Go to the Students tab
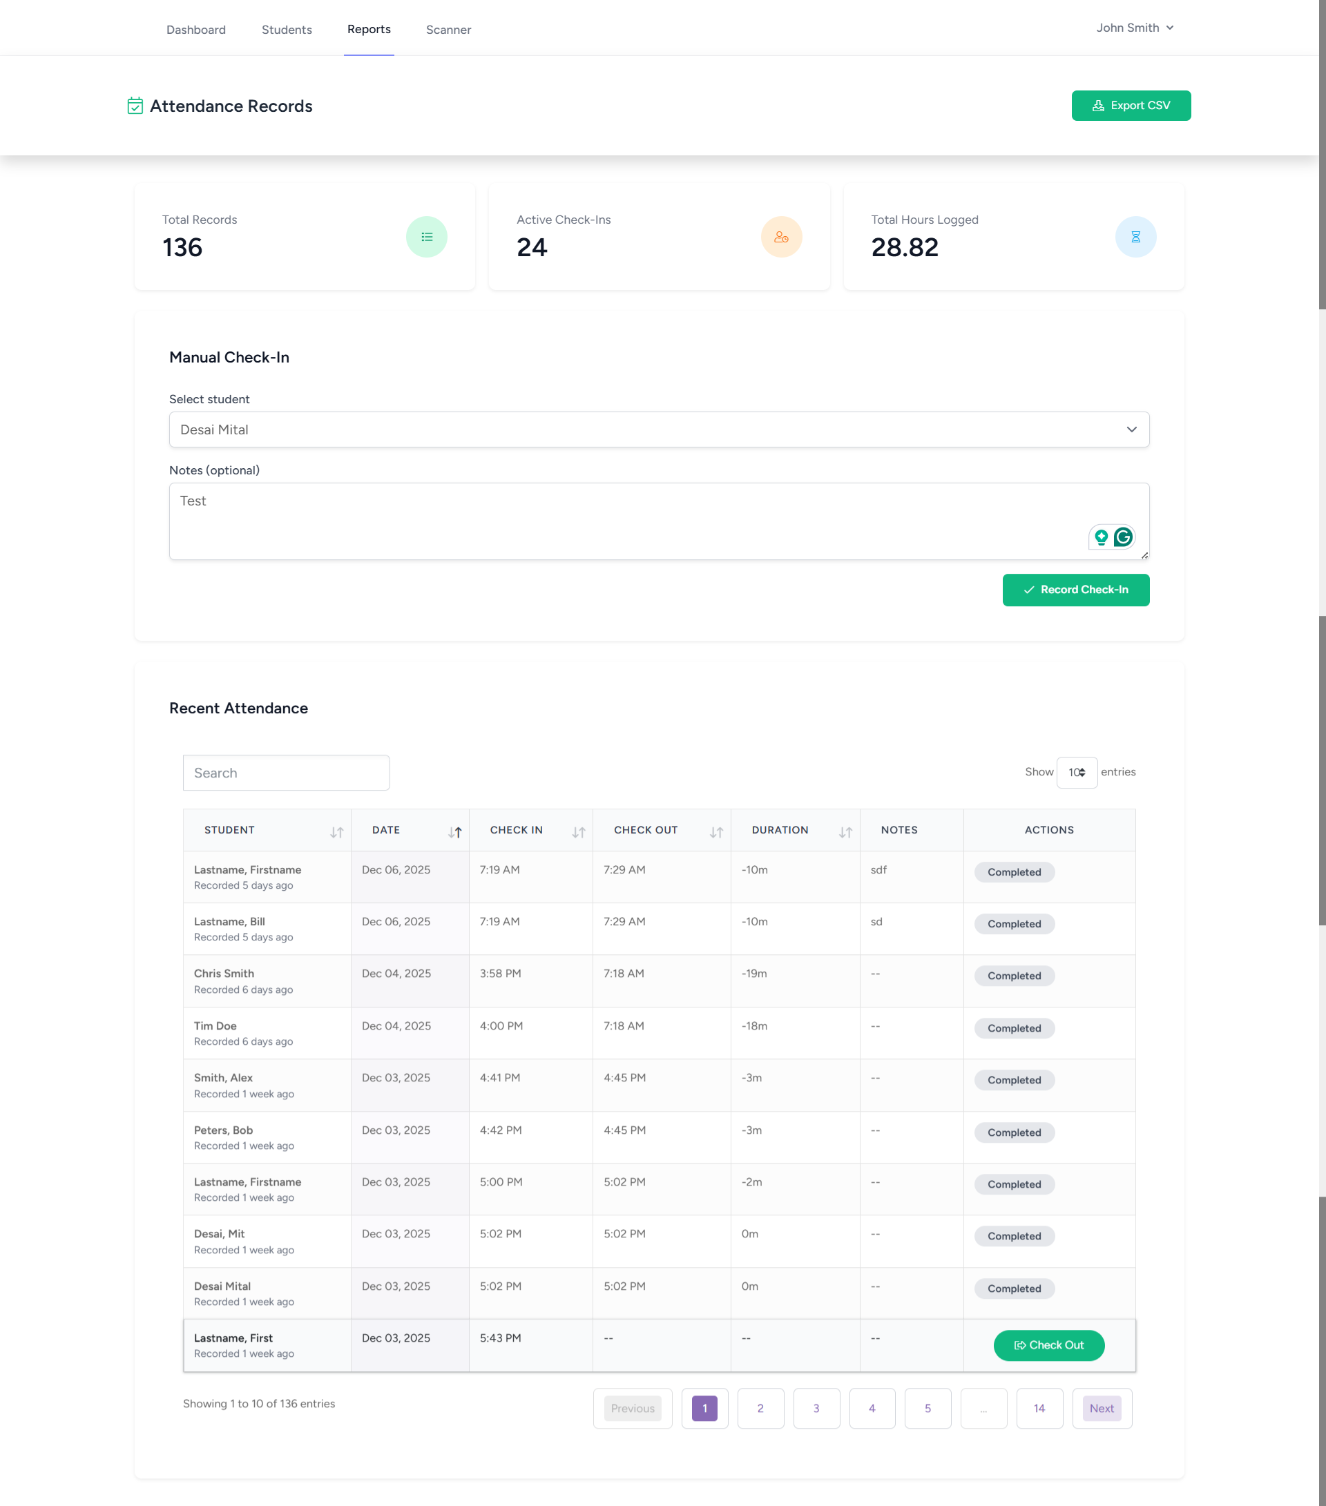 pyautogui.click(x=287, y=30)
